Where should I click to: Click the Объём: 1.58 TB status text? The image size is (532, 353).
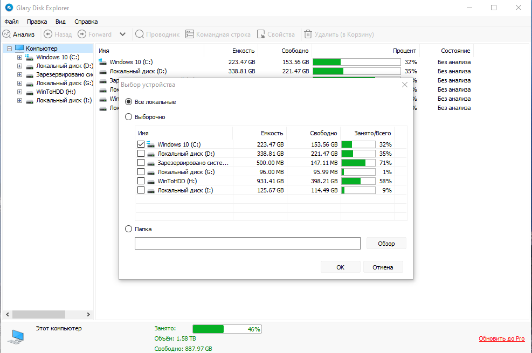[x=175, y=338]
